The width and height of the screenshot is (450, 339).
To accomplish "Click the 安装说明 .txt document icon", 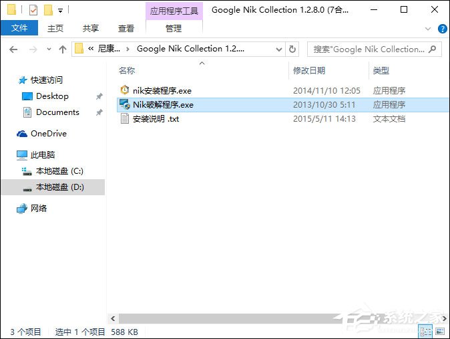I will point(125,118).
